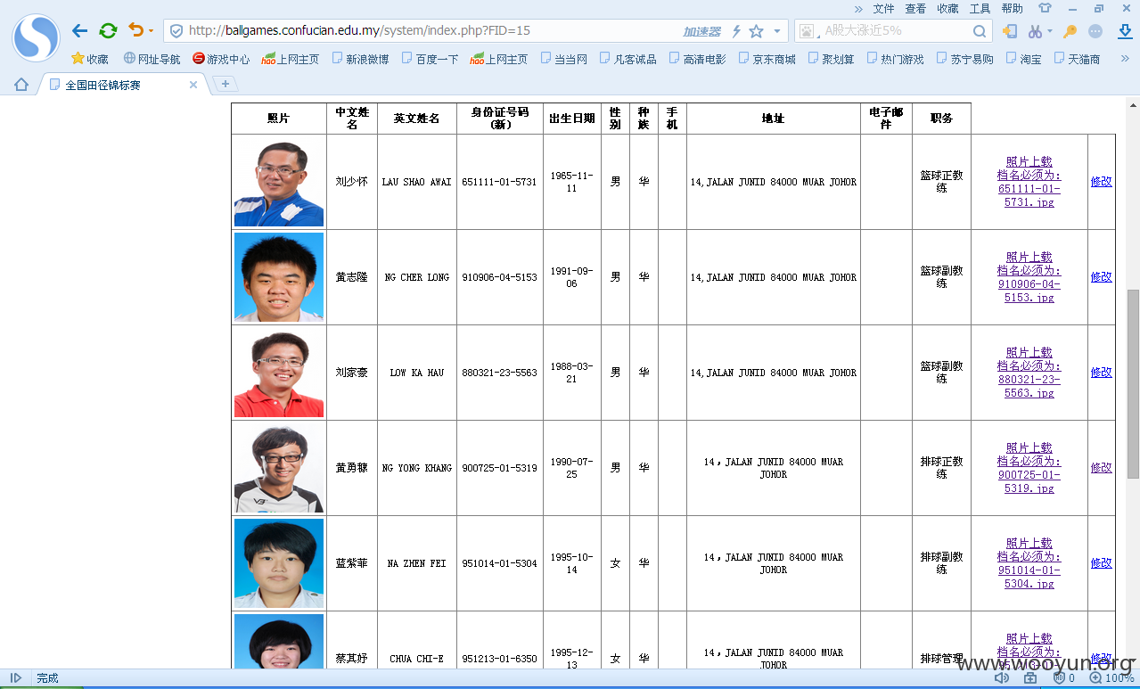Click the magnifier search icon
Image resolution: width=1140 pixels, height=689 pixels.
[979, 31]
